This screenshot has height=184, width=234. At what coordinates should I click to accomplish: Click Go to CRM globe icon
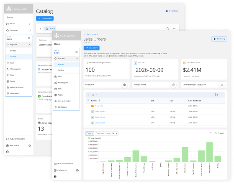[124, 85]
